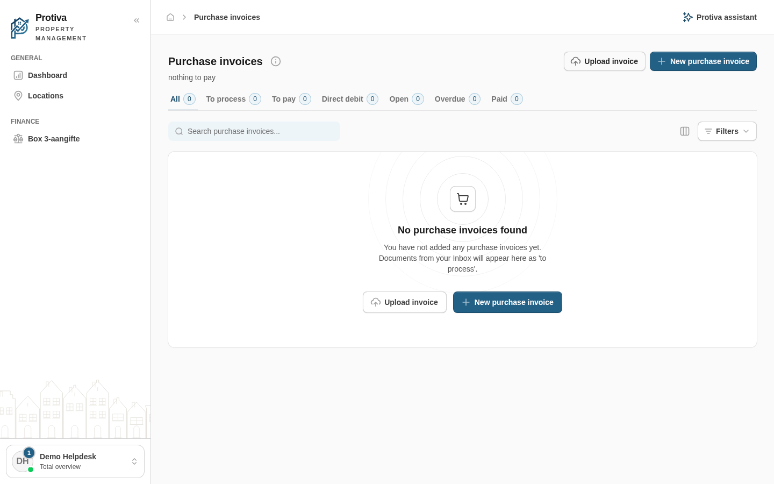Select the Paid tab
Viewport: 774px width, 484px height.
[507, 99]
